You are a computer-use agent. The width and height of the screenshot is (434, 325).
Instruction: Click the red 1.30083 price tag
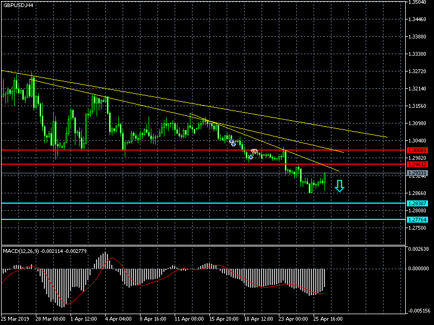pyautogui.click(x=417, y=151)
